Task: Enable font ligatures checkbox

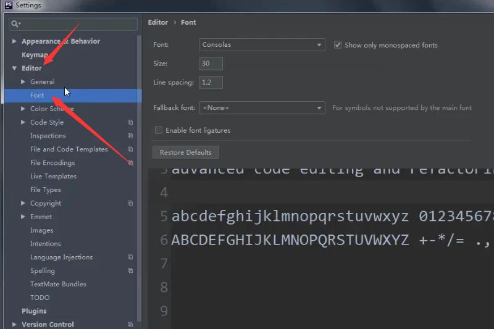Action: click(x=159, y=130)
